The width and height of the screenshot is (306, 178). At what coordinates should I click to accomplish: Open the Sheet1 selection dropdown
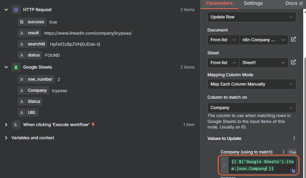click(264, 63)
